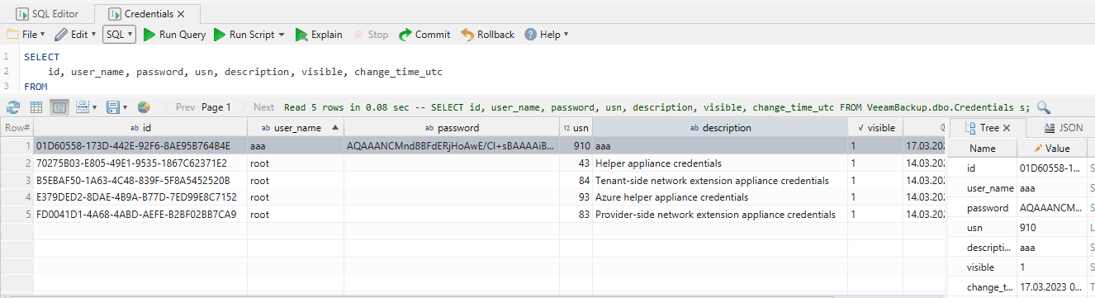Image resolution: width=1095 pixels, height=298 pixels.
Task: Click the password column header
Action: click(x=451, y=128)
